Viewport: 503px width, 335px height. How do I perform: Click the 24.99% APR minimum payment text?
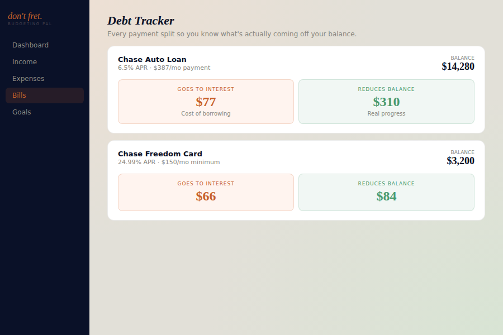click(168, 162)
